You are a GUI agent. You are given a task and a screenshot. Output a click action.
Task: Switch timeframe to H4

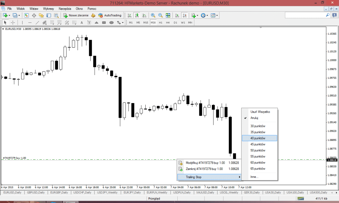[168, 22]
